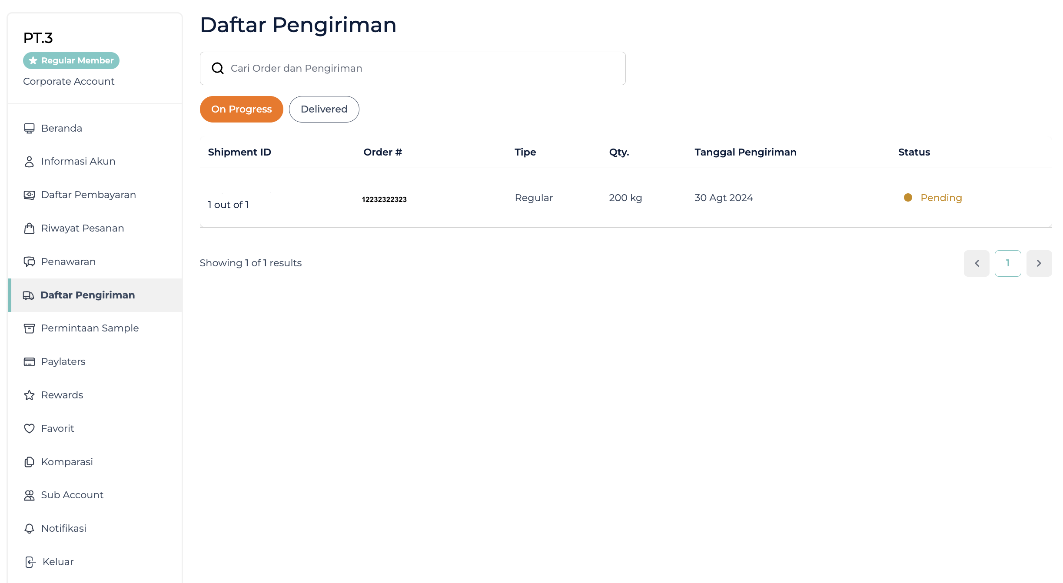Collapse to previous page using left chevron

pos(977,263)
